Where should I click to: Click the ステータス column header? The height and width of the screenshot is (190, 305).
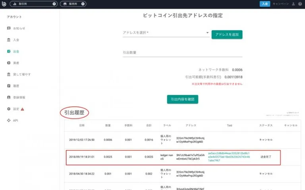(x=266, y=125)
